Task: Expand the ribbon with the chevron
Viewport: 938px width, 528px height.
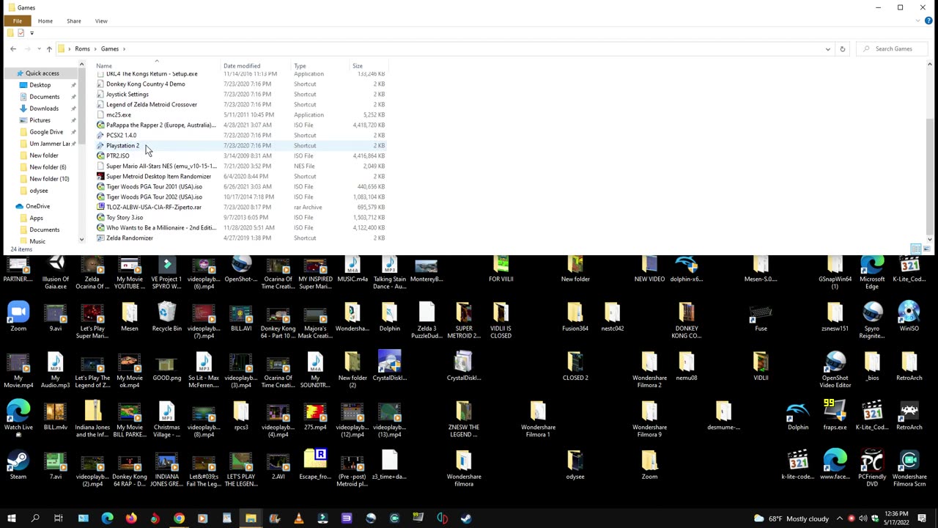Action: click(919, 21)
